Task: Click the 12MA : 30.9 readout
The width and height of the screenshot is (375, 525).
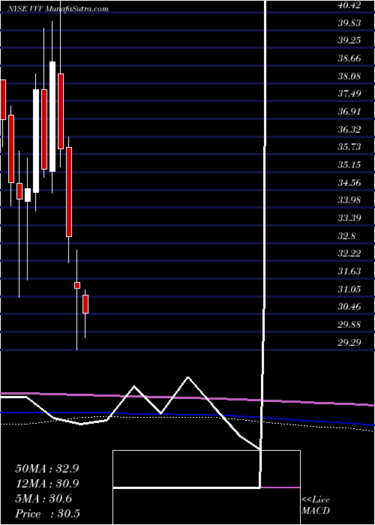Action: [x=47, y=484]
